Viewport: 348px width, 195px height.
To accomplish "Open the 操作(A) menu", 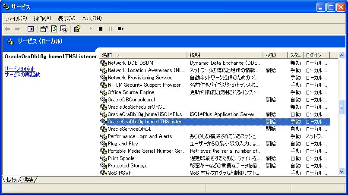I will click(x=42, y=19).
